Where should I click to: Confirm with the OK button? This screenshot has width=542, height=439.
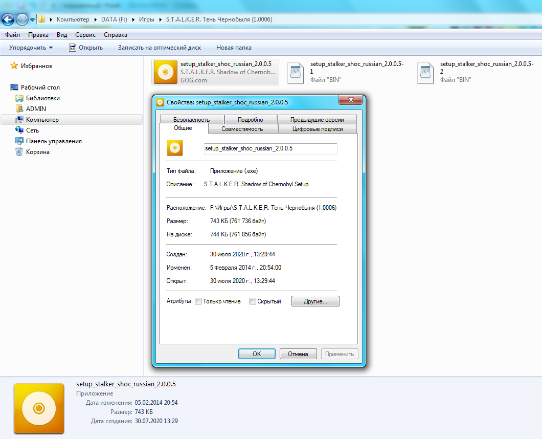click(257, 354)
